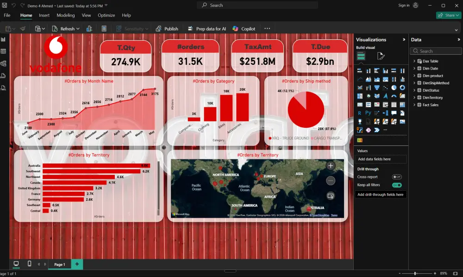Click the calculator quick measure icon in the ribbon
Screen dimensions: 463x277
pyautogui.click(x=104, y=29)
